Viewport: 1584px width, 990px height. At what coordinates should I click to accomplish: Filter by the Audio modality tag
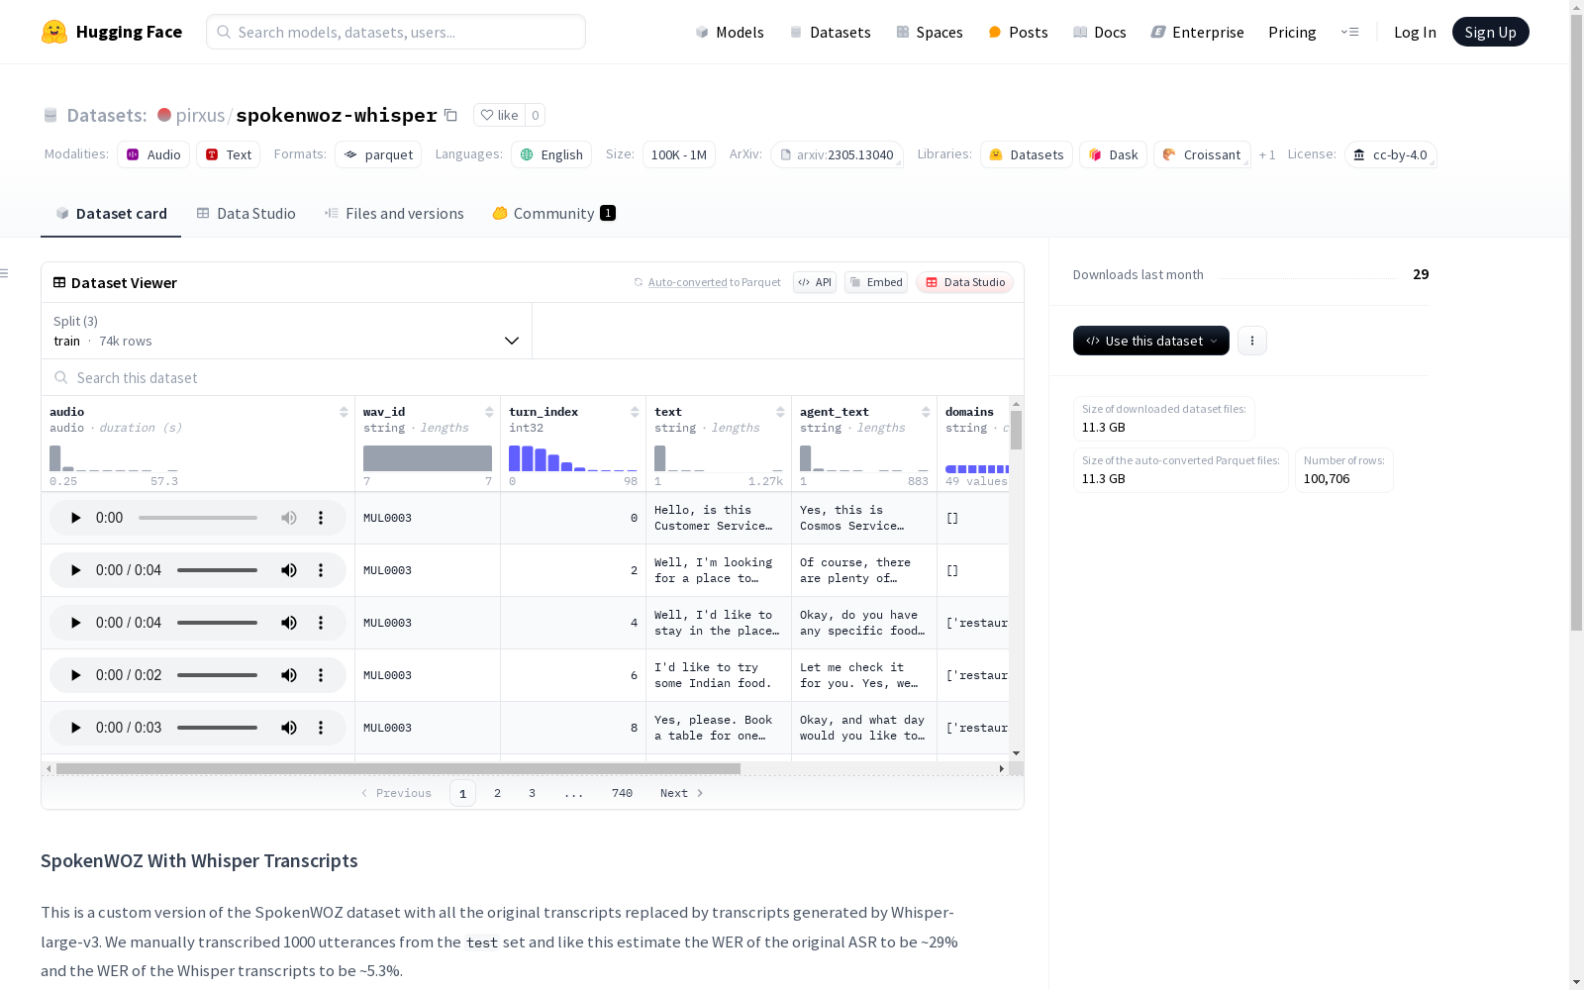click(x=153, y=154)
